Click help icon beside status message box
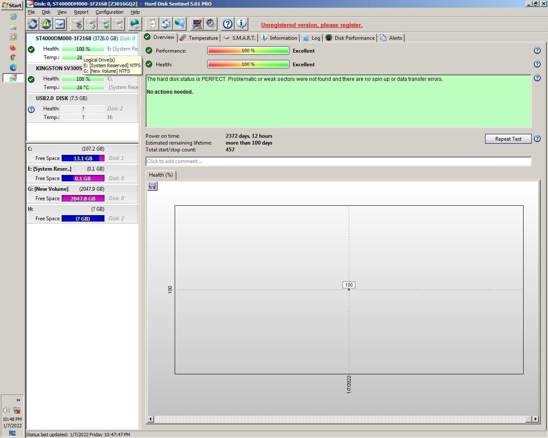 (537, 78)
